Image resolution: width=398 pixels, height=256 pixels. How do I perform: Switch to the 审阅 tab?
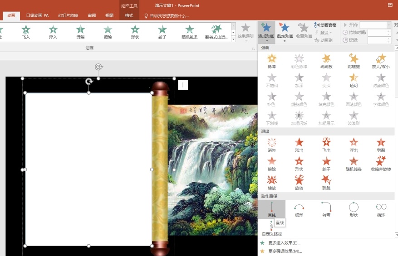[92, 15]
